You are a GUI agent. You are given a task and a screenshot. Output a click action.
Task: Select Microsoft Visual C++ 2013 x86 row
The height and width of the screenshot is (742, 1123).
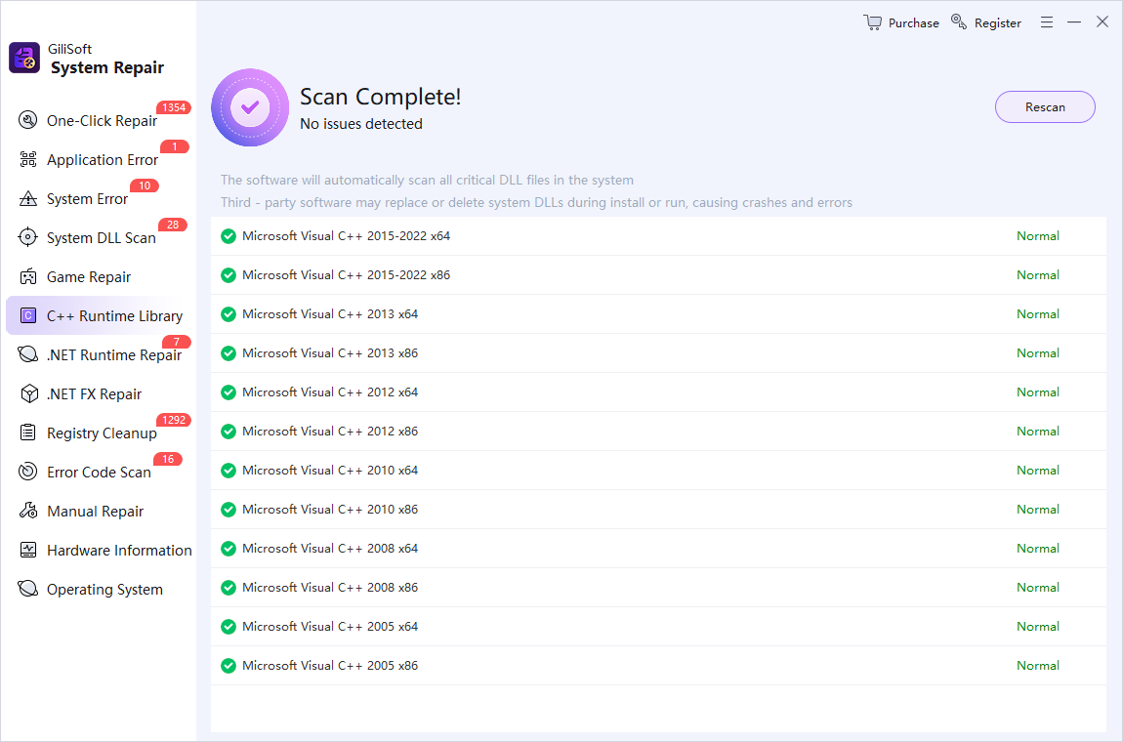pyautogui.click(x=658, y=353)
